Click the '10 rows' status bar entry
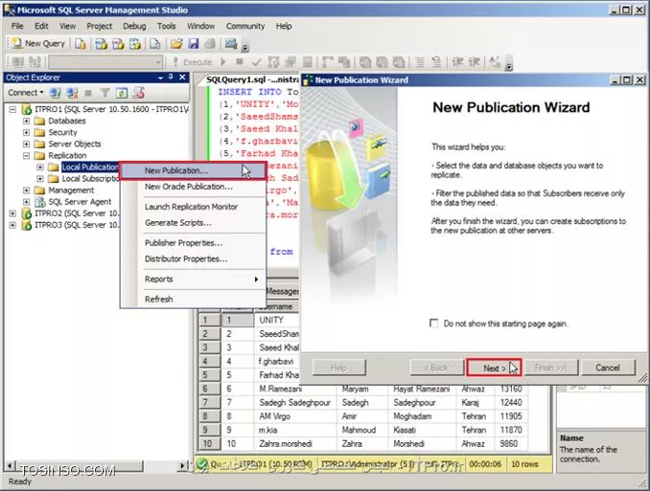Image resolution: width=650 pixels, height=491 pixels. coord(524,464)
